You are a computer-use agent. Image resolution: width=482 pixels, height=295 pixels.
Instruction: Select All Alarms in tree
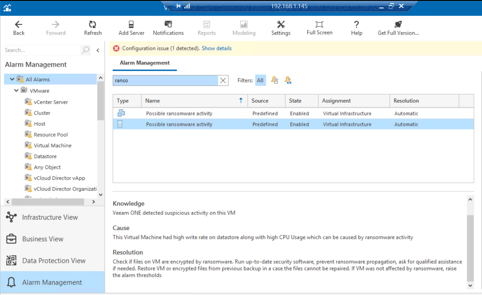(37, 79)
